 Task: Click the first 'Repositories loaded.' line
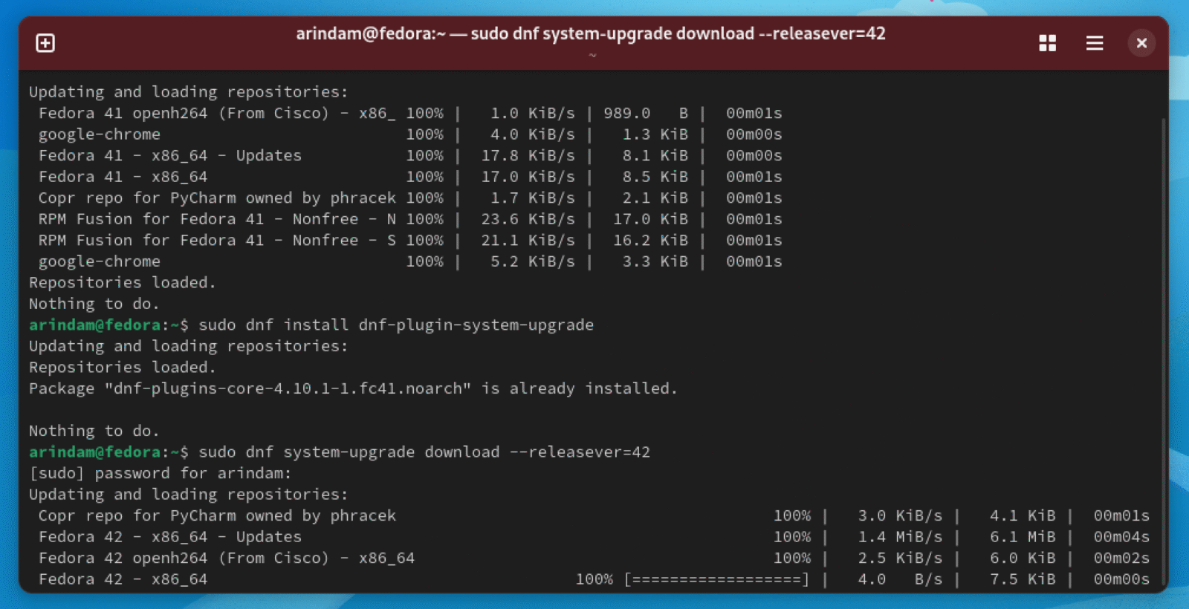click(x=123, y=283)
